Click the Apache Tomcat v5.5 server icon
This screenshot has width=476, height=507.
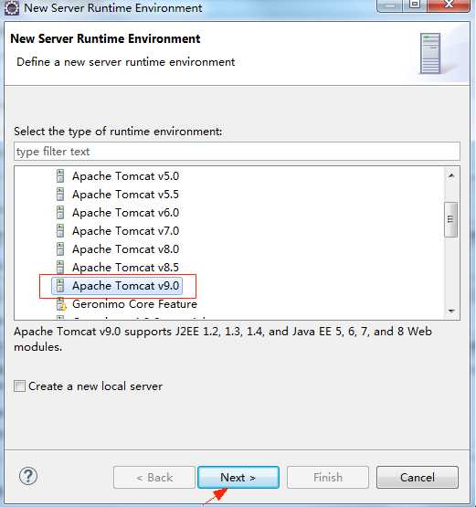point(60,195)
